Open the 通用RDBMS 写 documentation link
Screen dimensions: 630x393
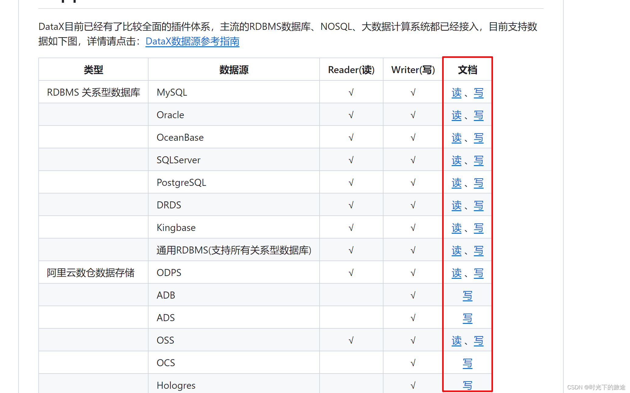(478, 250)
